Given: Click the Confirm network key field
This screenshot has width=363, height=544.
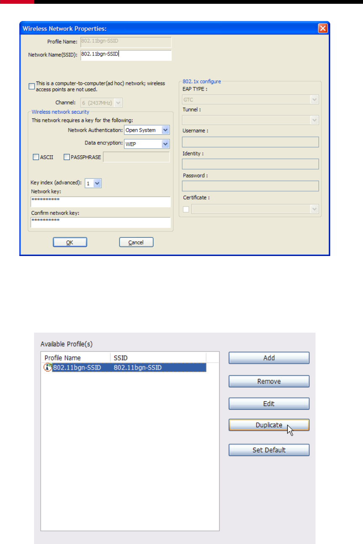Looking at the screenshot, I should 101,222.
